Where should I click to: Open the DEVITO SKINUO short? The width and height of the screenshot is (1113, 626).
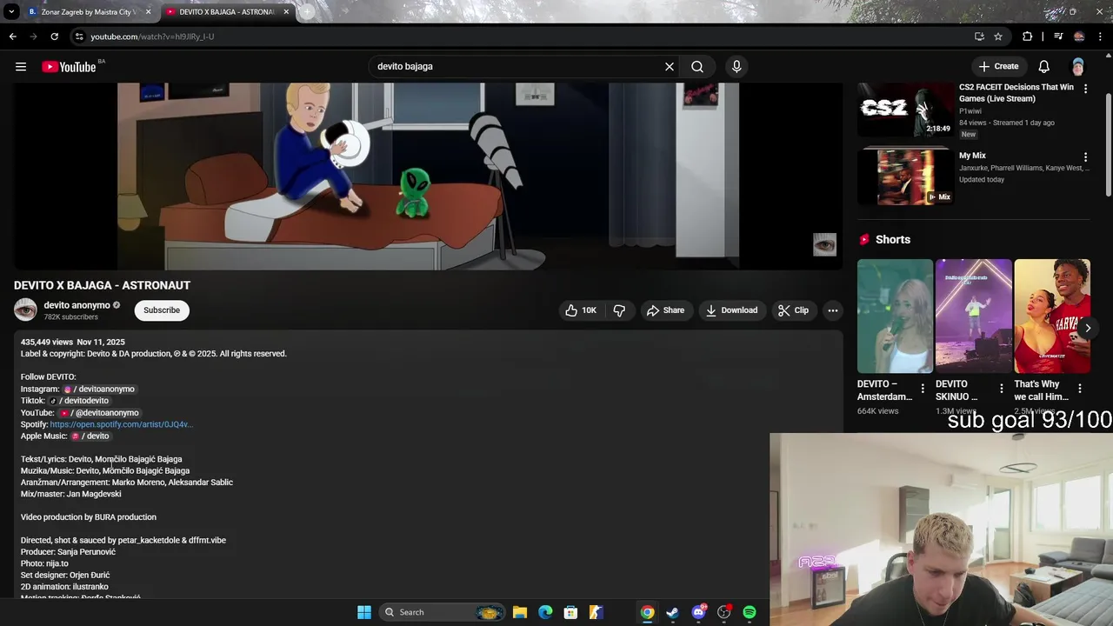coord(973,316)
